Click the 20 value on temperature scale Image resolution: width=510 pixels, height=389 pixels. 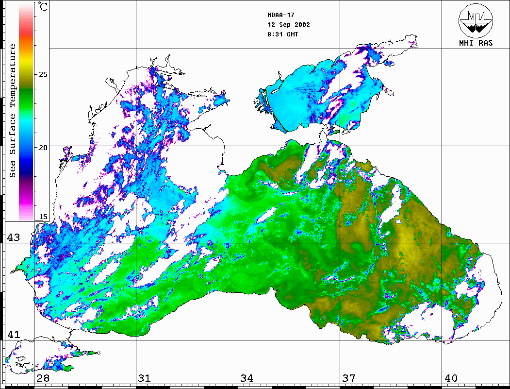[x=43, y=148]
